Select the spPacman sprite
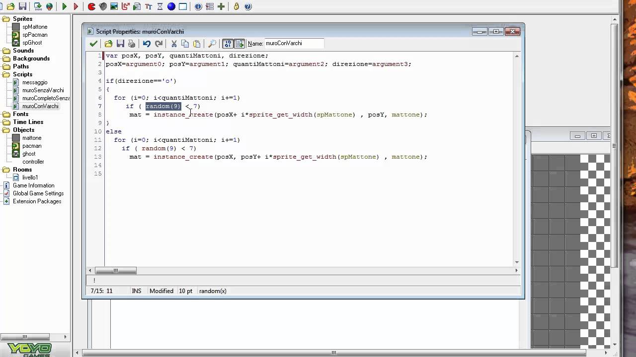This screenshot has width=636, height=357. 35,35
